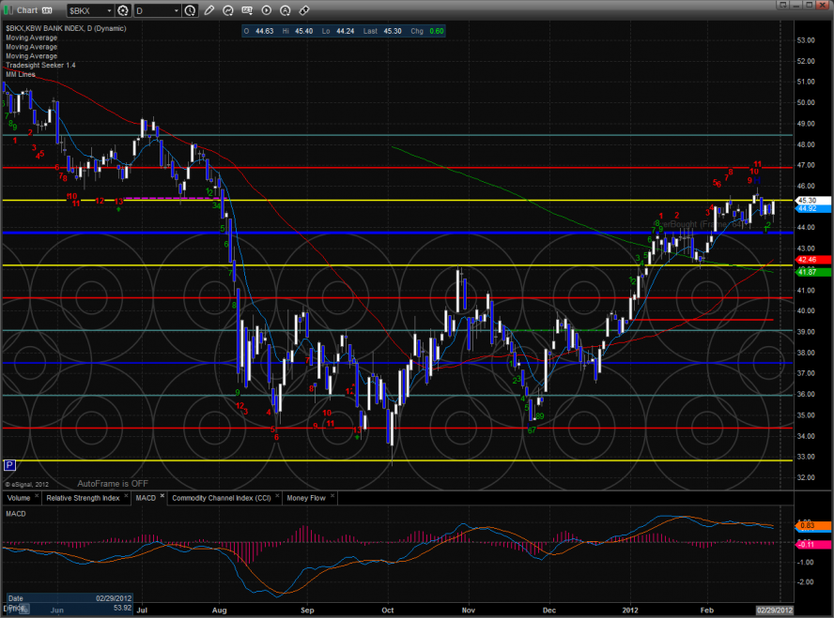This screenshot has height=618, width=834.
Task: Close the Money Flow tab
Action: point(331,496)
